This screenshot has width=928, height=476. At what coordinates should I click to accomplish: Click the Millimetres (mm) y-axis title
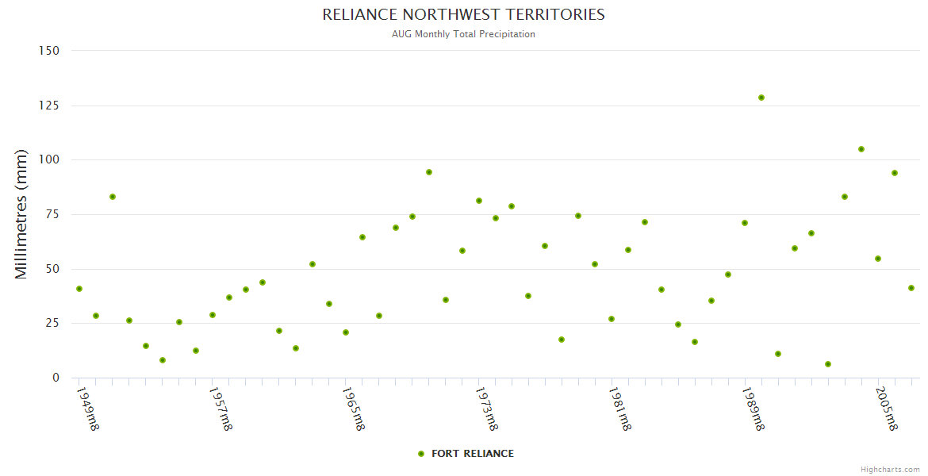21,214
